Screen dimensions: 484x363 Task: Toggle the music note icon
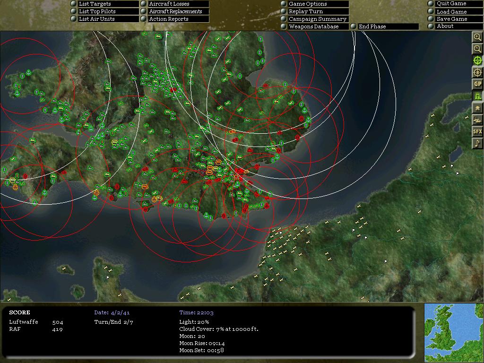click(x=478, y=142)
